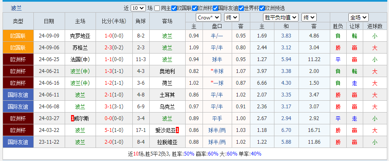Click the date 24-06-16
This screenshot has height=161, width=389.
point(49,83)
